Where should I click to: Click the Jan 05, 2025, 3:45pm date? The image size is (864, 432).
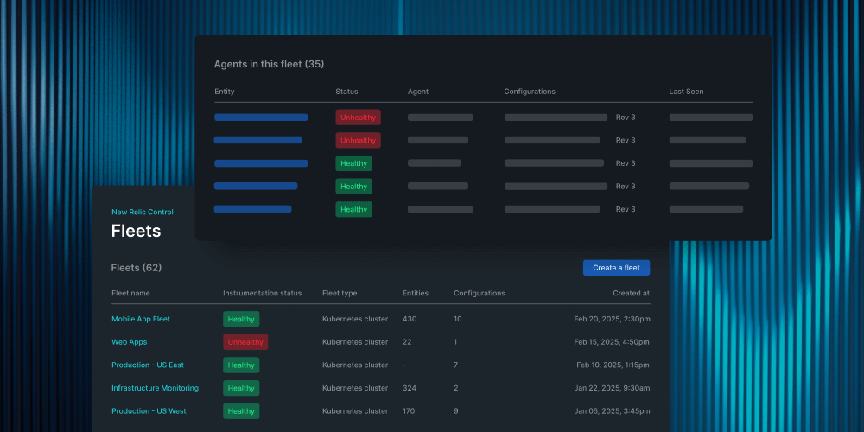[x=612, y=411]
